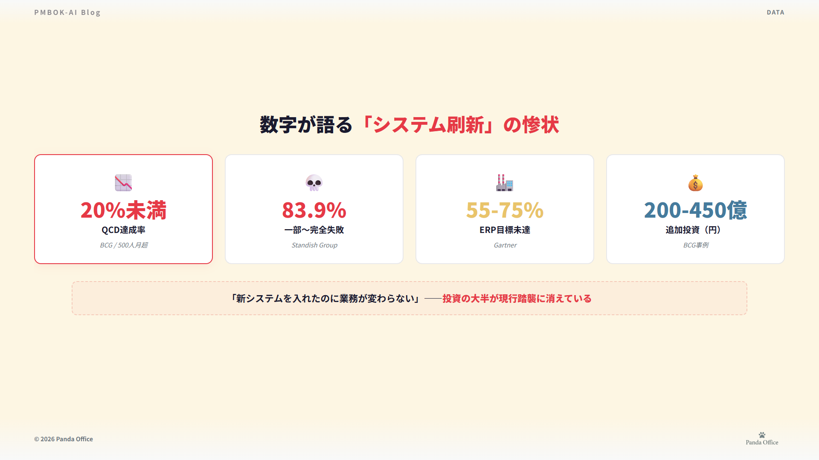Click the declining chart emoji icon

coord(123,183)
